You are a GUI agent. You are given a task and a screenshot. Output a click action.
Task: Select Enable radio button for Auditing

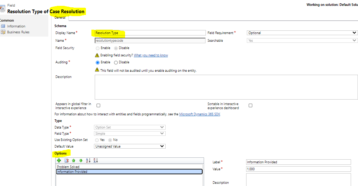pos(98,62)
